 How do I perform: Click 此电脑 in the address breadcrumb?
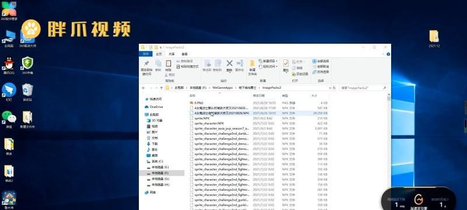pos(179,88)
